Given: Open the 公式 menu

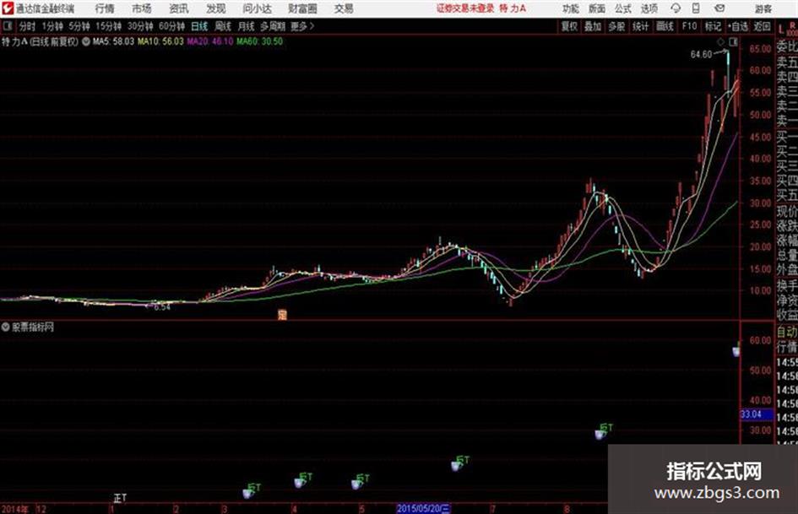Looking at the screenshot, I should click(623, 8).
